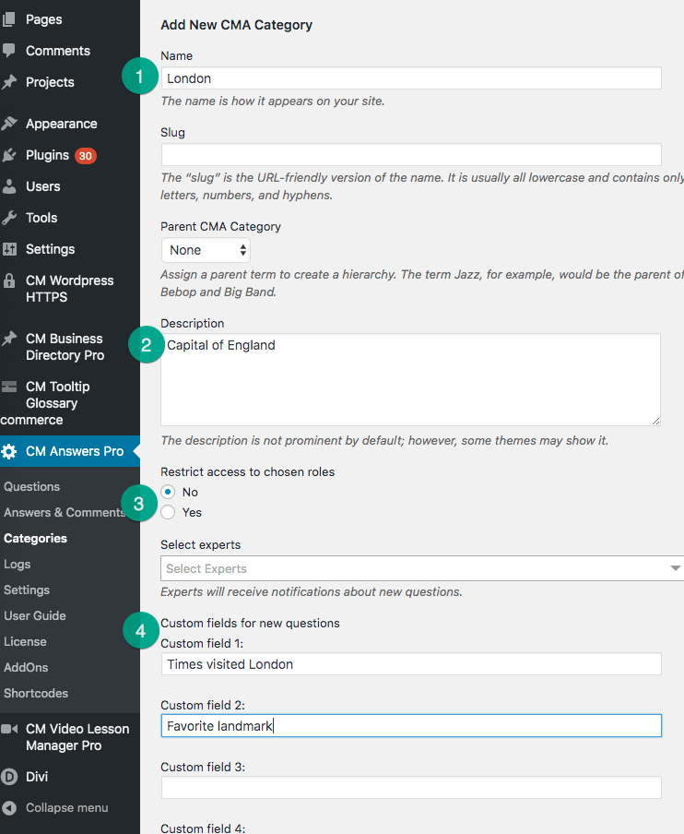The height and width of the screenshot is (834, 684).
Task: Click into the Slug text field
Action: click(x=411, y=154)
